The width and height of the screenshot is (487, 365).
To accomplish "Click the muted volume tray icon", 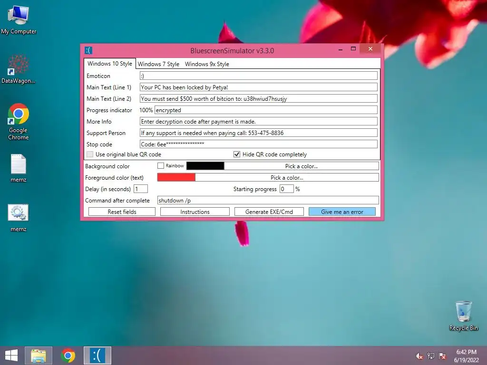I will 419,356.
